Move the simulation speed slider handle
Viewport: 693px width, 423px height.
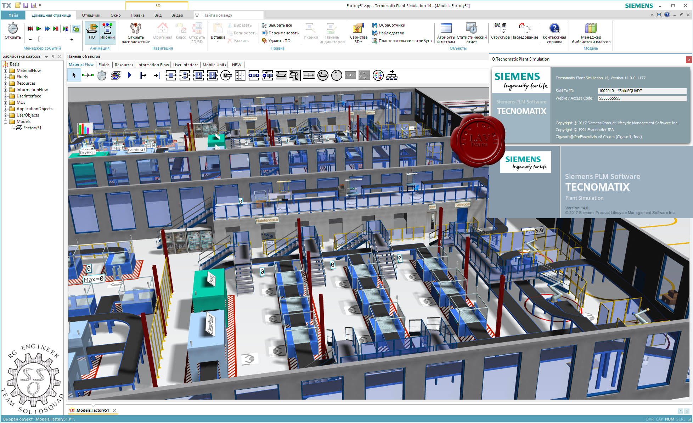(39, 39)
